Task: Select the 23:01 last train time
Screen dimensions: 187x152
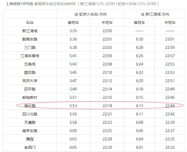Action: coord(170,39)
